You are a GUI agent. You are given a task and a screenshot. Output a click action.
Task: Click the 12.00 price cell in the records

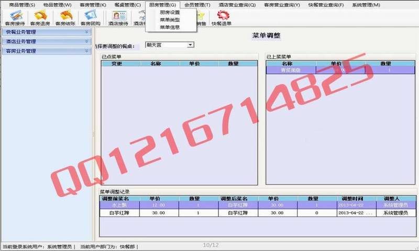coord(159,205)
